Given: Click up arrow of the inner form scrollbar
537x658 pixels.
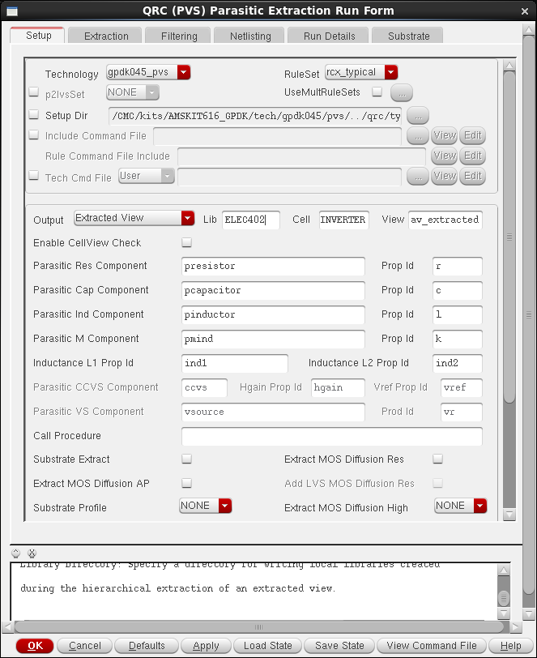Looking at the screenshot, I should [509, 65].
